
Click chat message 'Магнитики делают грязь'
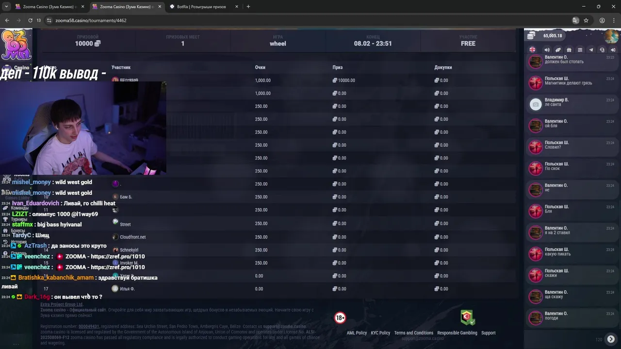point(568,83)
